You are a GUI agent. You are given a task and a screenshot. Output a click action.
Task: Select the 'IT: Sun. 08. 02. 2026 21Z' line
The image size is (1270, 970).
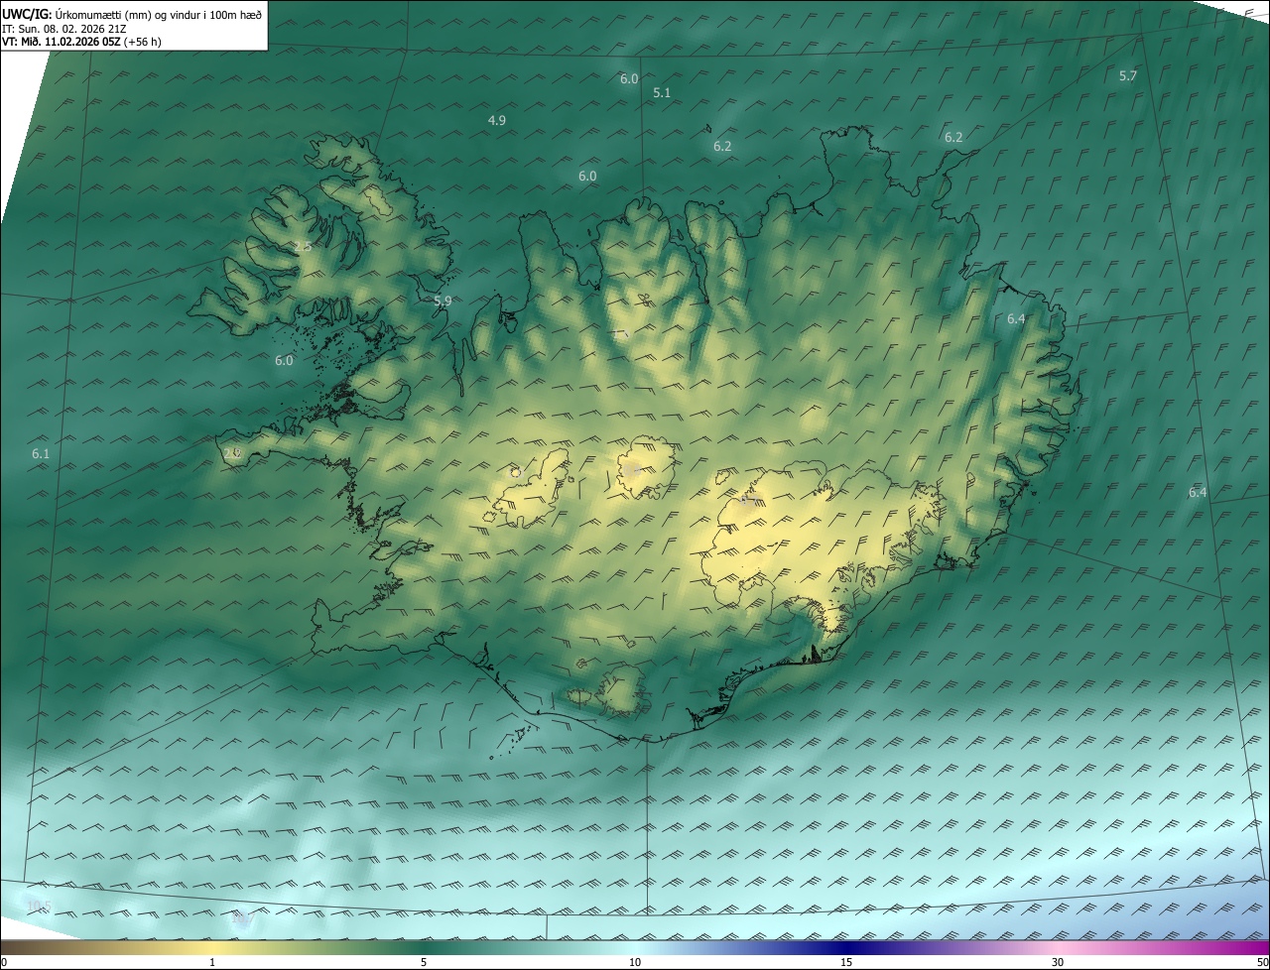tap(63, 29)
